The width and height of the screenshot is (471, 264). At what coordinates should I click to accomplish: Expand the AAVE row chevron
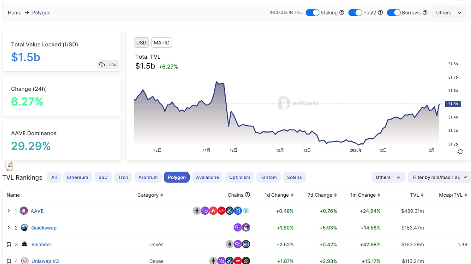(x=9, y=211)
